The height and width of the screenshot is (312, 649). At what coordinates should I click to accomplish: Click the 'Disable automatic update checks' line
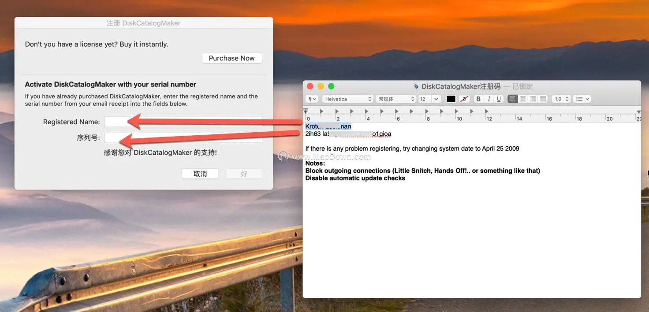355,178
